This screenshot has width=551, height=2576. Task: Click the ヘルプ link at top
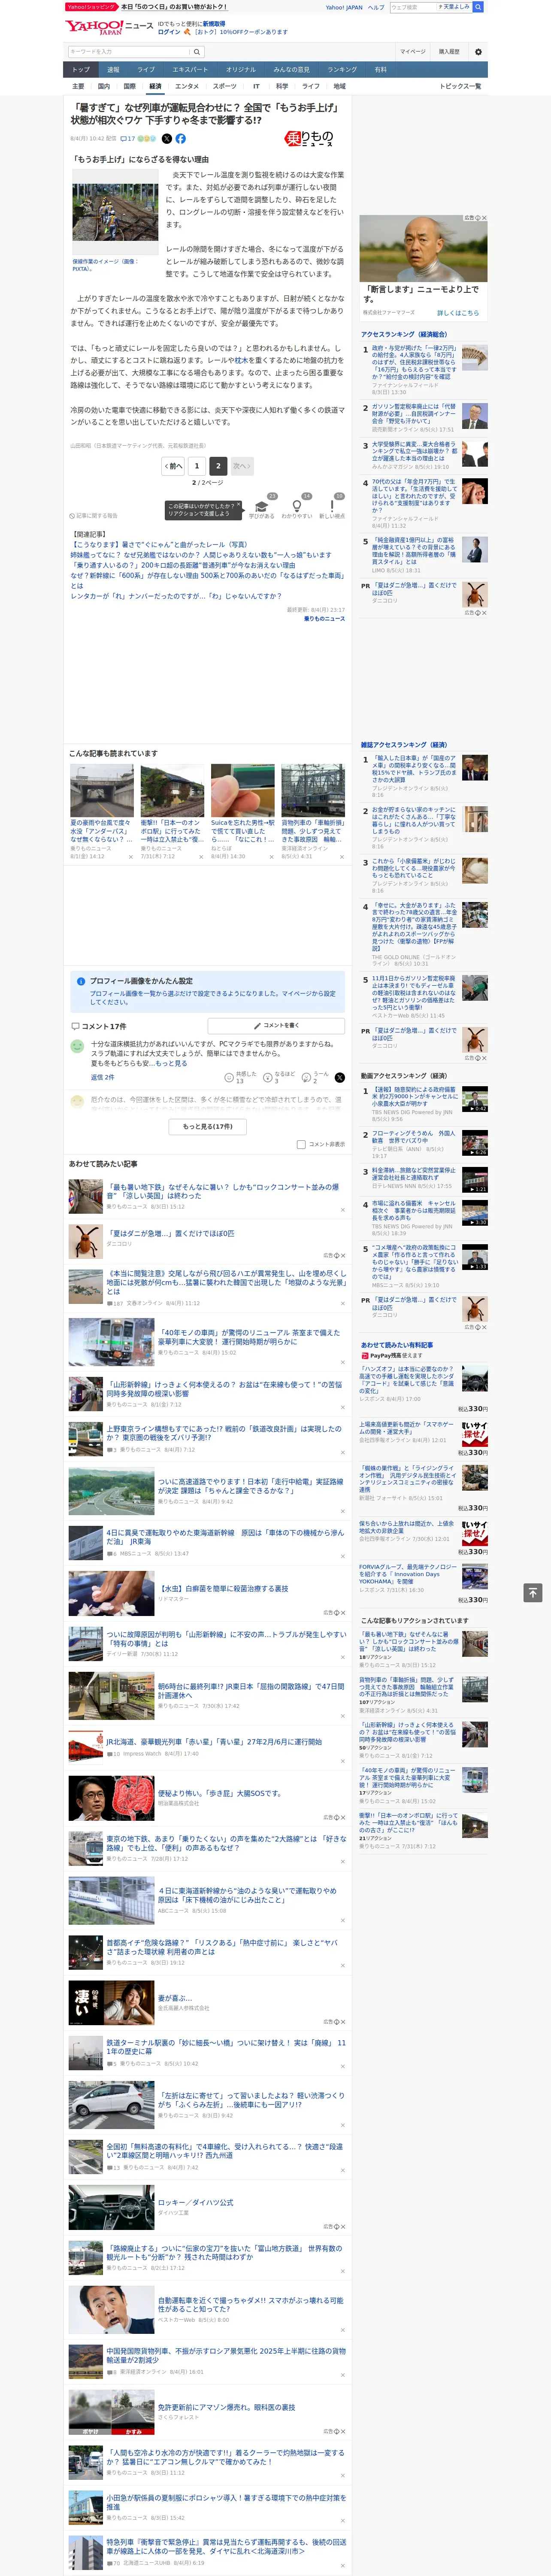(x=376, y=7)
